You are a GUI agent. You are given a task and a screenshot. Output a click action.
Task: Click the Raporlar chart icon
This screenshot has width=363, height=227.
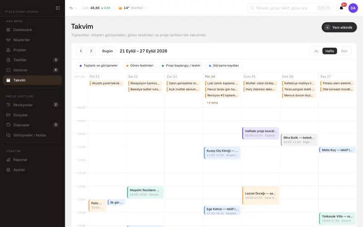pyautogui.click(x=8, y=160)
